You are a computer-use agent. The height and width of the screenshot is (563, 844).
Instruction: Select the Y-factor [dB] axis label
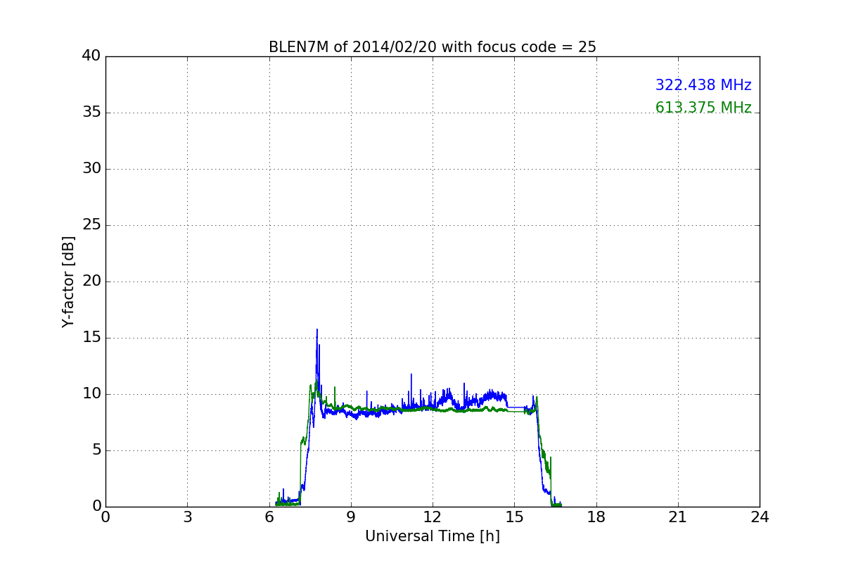[x=68, y=281]
